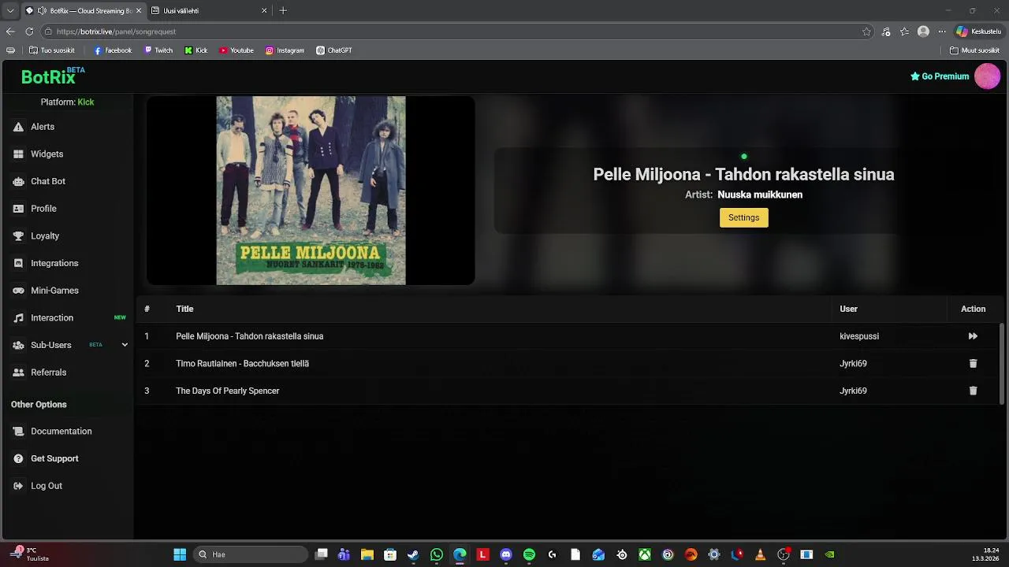
Task: Open the ChatGPT bookmark
Action: tap(334, 50)
